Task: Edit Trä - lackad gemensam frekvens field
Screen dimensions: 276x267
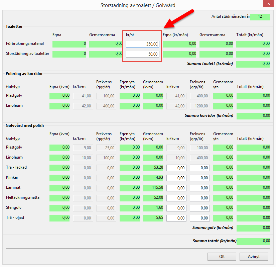Action: [199, 168]
